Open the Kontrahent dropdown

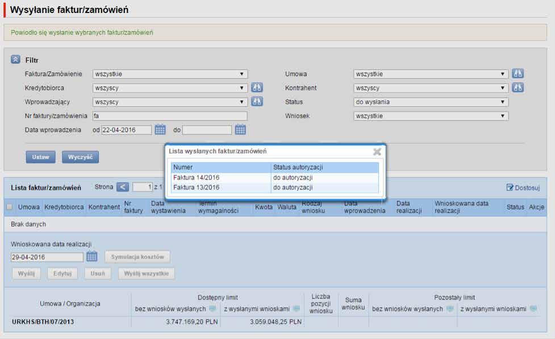click(x=431, y=88)
